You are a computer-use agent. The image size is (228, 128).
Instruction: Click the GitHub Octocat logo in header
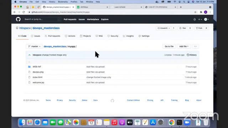18,19
